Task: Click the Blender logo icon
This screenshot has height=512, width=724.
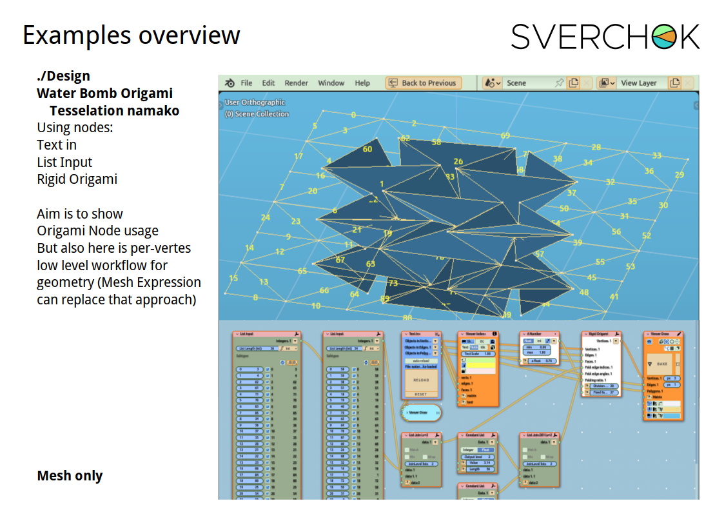Action: 230,83
